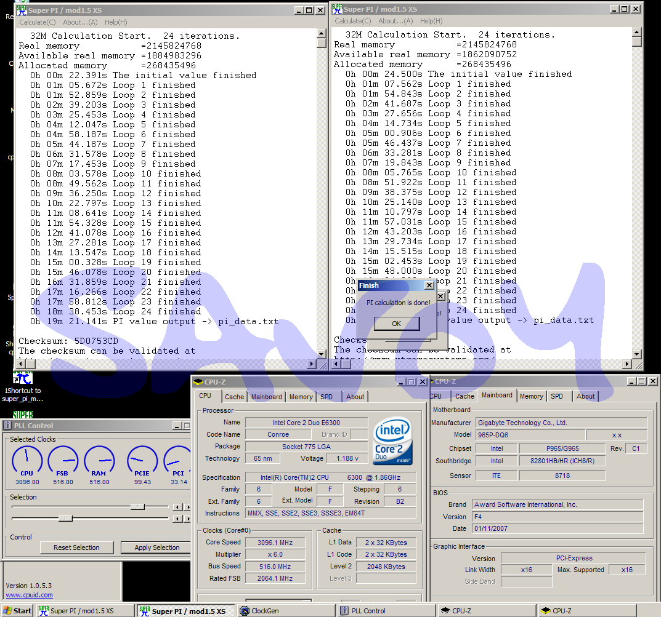This screenshot has width=661, height=617.
Task: Click the Super PI icon in left window title bar
Action: point(22,10)
